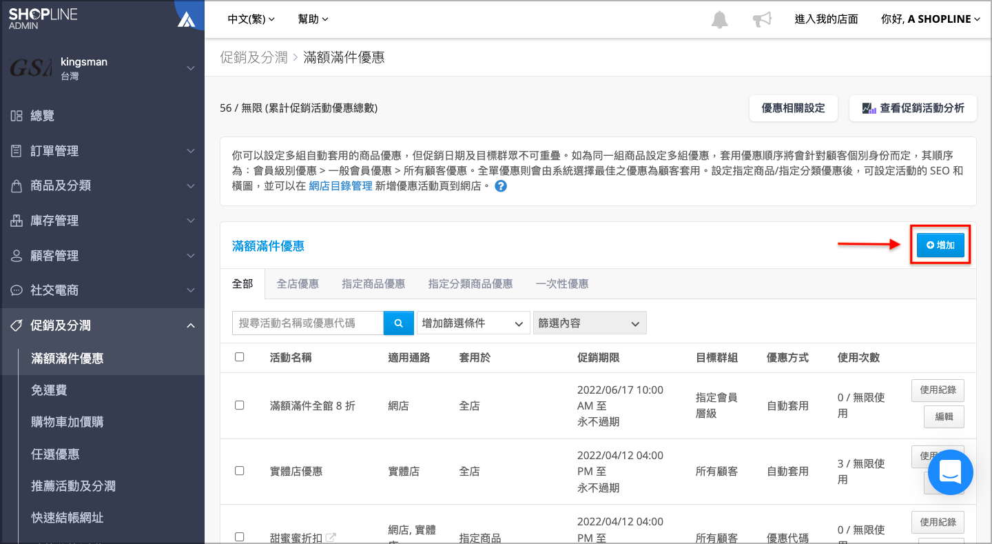Image resolution: width=992 pixels, height=544 pixels.
Task: Click the 活動名稱 column header
Action: tap(291, 358)
